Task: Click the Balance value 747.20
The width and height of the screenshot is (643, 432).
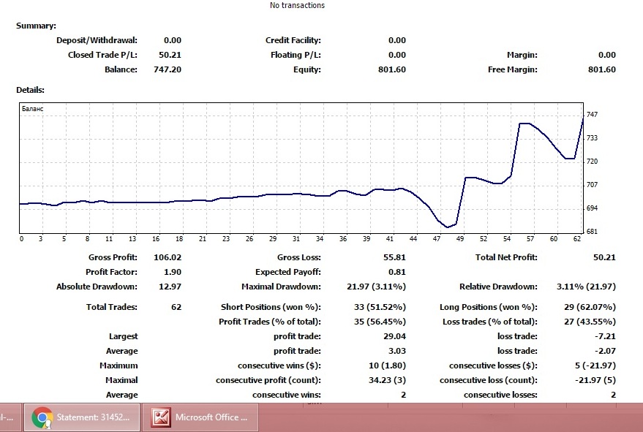Action: 168,69
